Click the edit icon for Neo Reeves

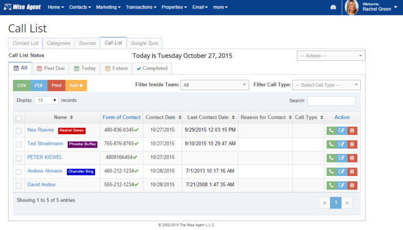point(342,130)
